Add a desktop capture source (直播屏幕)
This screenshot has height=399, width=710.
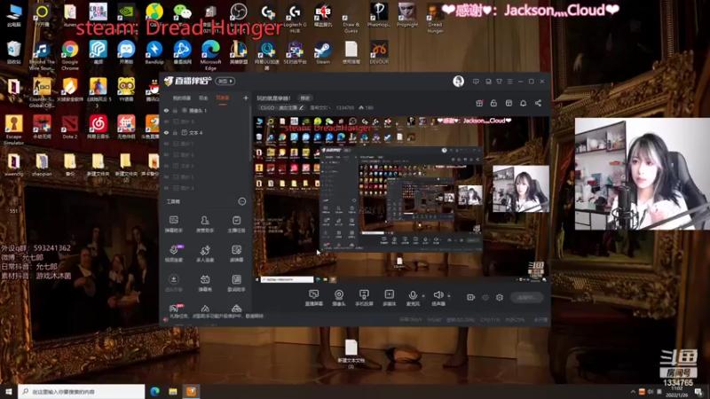click(313, 298)
